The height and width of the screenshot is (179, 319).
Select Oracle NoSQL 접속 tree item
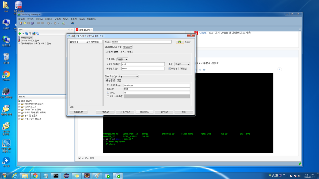(30, 41)
